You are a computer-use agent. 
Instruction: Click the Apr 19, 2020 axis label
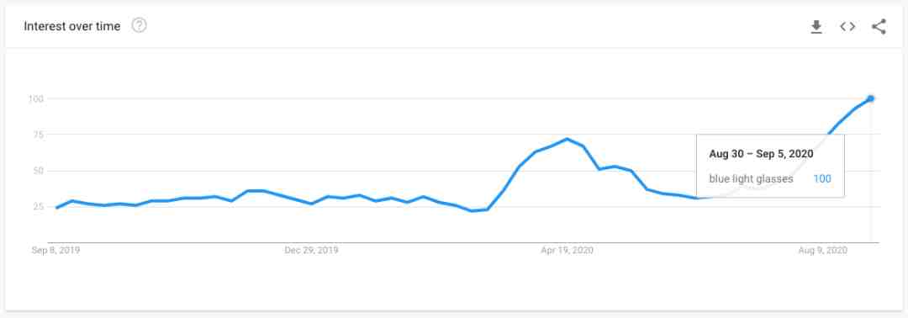[x=567, y=250]
